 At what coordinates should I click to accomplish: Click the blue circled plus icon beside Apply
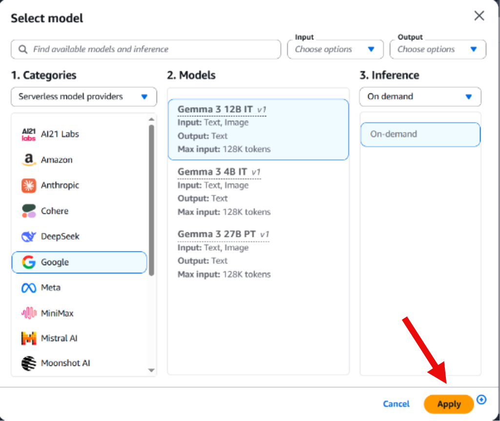481,400
